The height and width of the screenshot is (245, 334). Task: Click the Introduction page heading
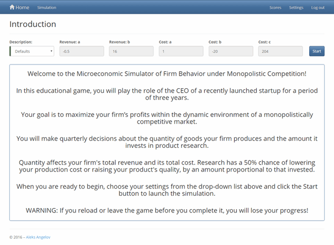[33, 25]
